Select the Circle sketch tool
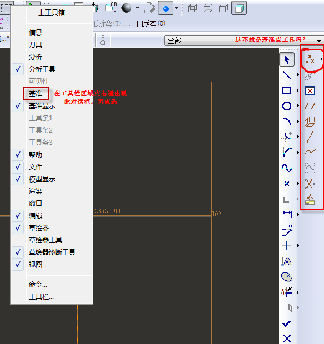The width and height of the screenshot is (324, 344). (287, 106)
